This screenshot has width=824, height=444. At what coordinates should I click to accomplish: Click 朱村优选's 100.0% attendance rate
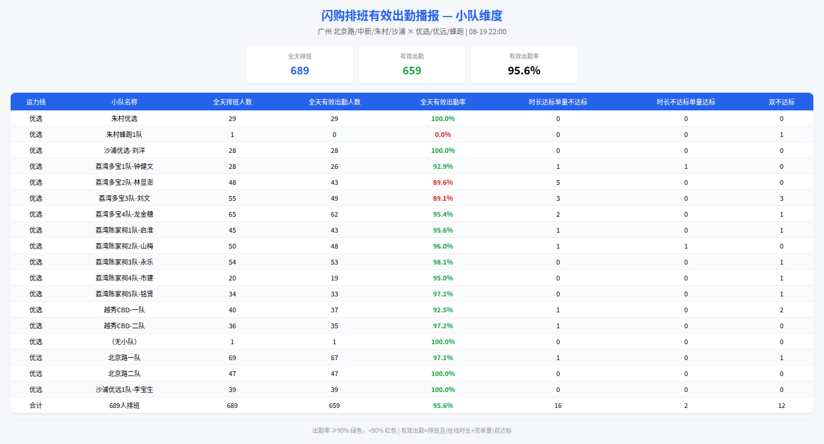[443, 119]
